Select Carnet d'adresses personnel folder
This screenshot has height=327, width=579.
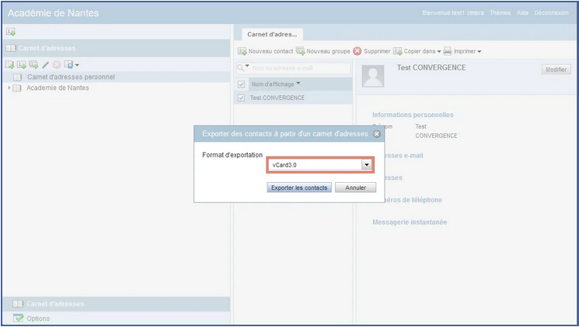(x=71, y=77)
